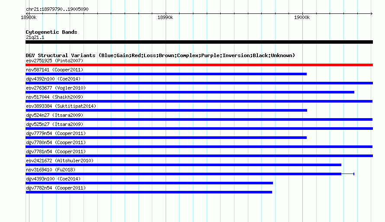Image resolution: width=385 pixels, height=222 pixels.
Task: Click the black 21q21.1 cytogenetic band bar
Action: click(199, 42)
